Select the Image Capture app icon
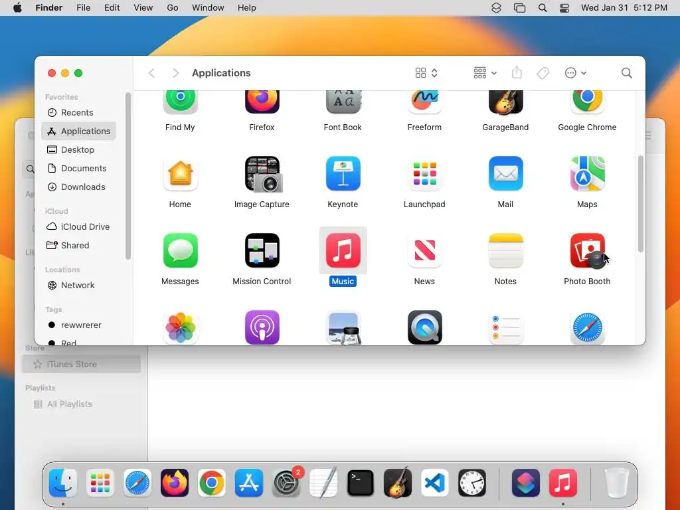This screenshot has width=680, height=510. click(262, 174)
